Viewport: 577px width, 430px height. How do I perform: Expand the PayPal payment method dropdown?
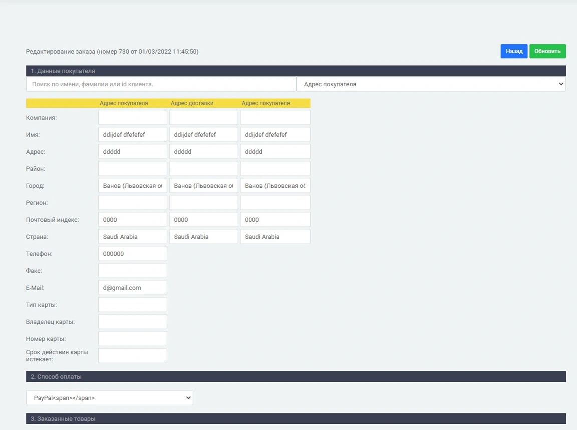tap(109, 398)
